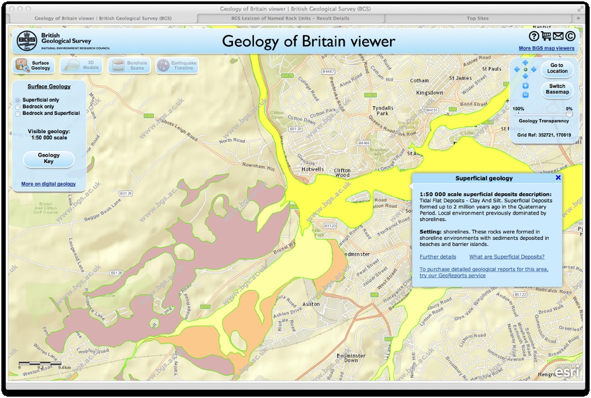Click the BGS logo emblem
591x398 pixels.
(x=27, y=41)
